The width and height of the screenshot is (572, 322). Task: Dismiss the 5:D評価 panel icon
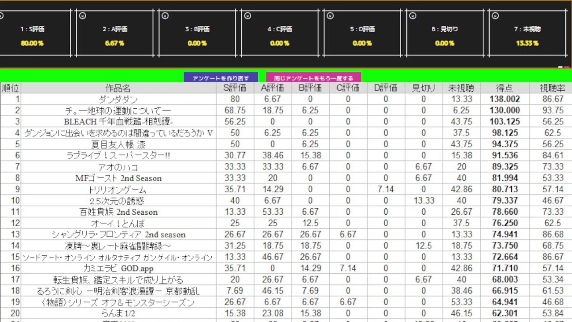330,16
